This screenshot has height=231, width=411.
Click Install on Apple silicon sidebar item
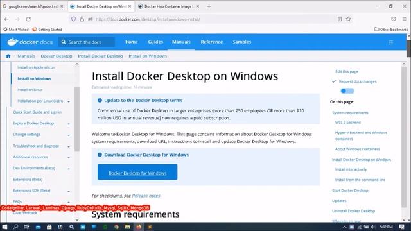36,67
